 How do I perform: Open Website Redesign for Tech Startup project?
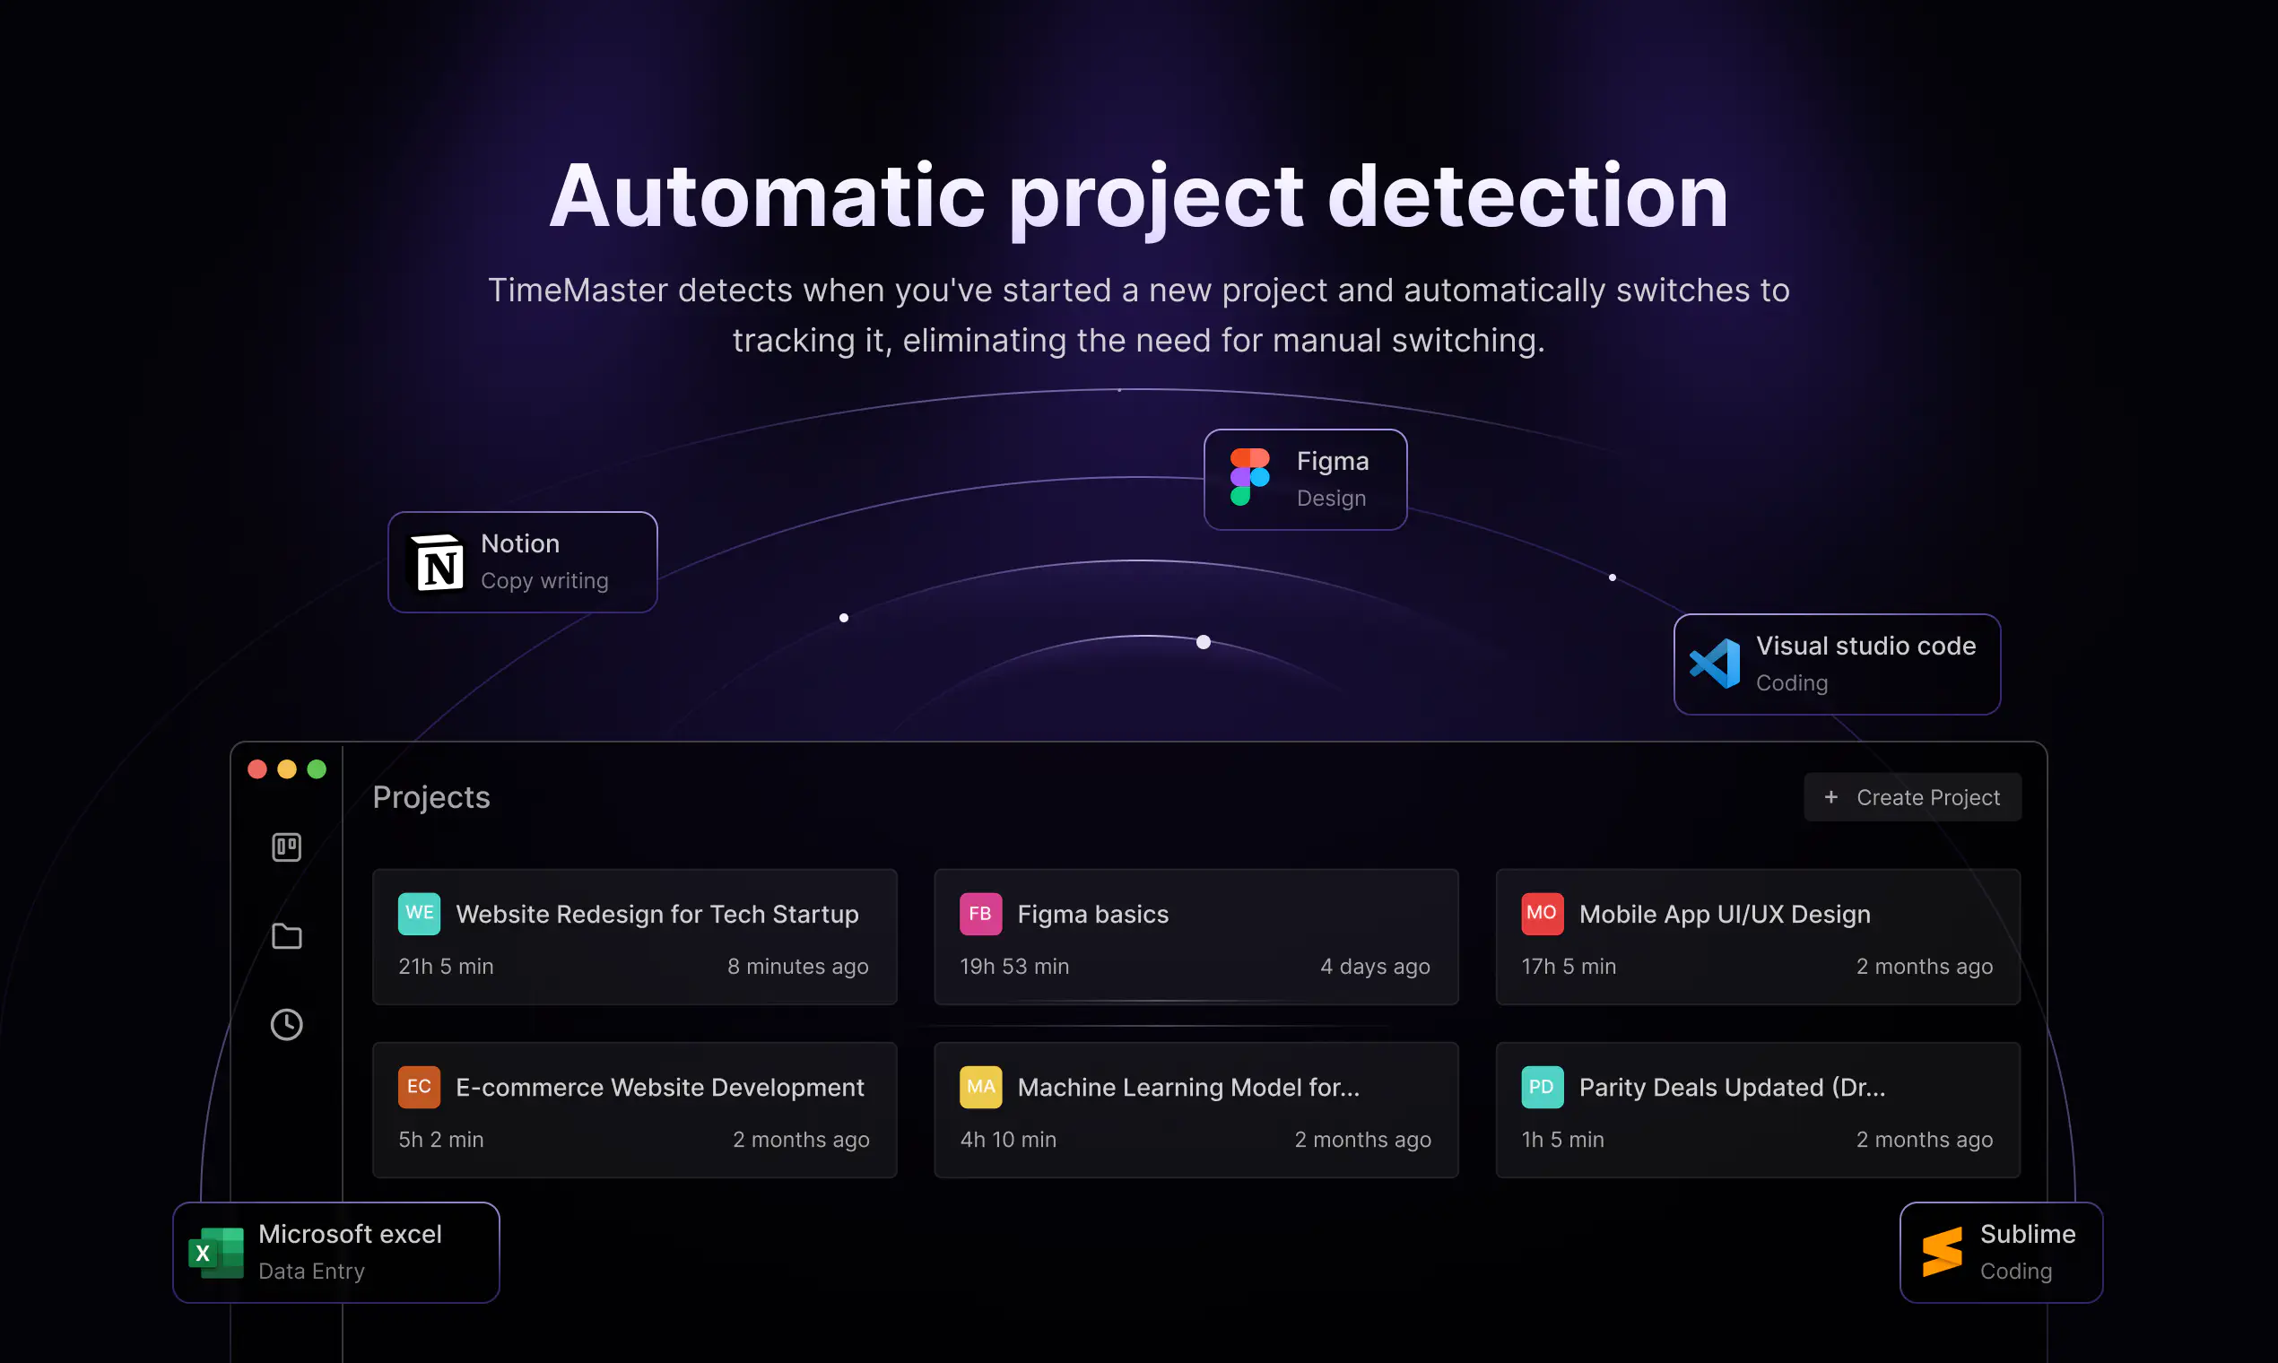[634, 937]
